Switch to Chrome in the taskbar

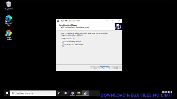click(x=72, y=93)
